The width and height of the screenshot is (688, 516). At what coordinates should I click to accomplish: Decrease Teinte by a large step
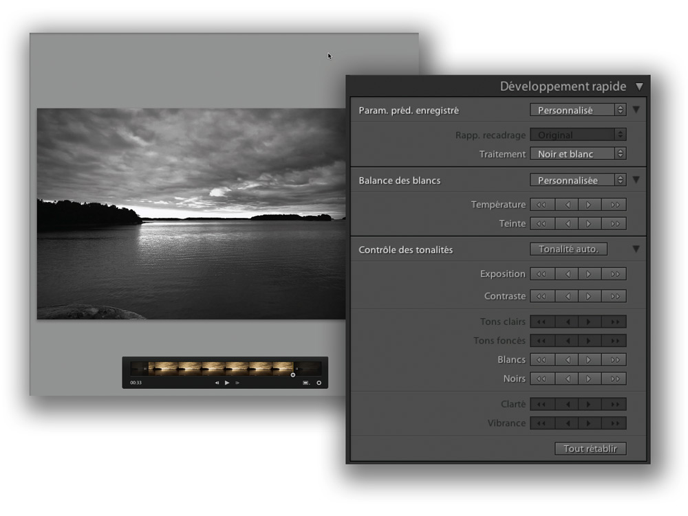[542, 223]
